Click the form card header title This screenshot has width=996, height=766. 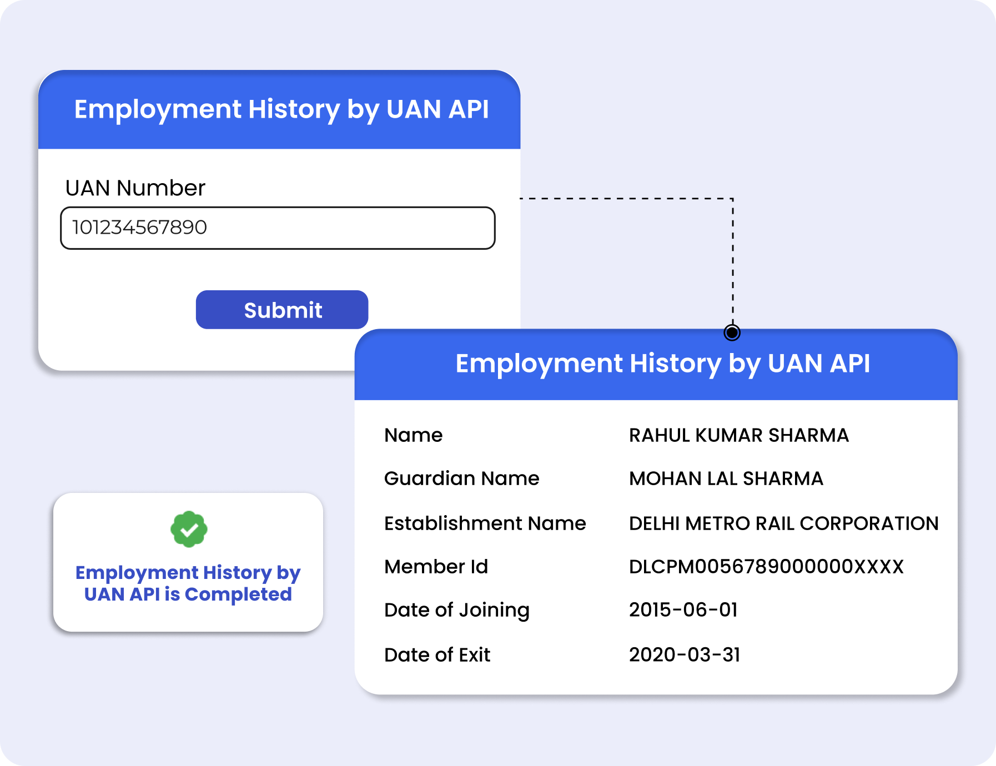[281, 109]
